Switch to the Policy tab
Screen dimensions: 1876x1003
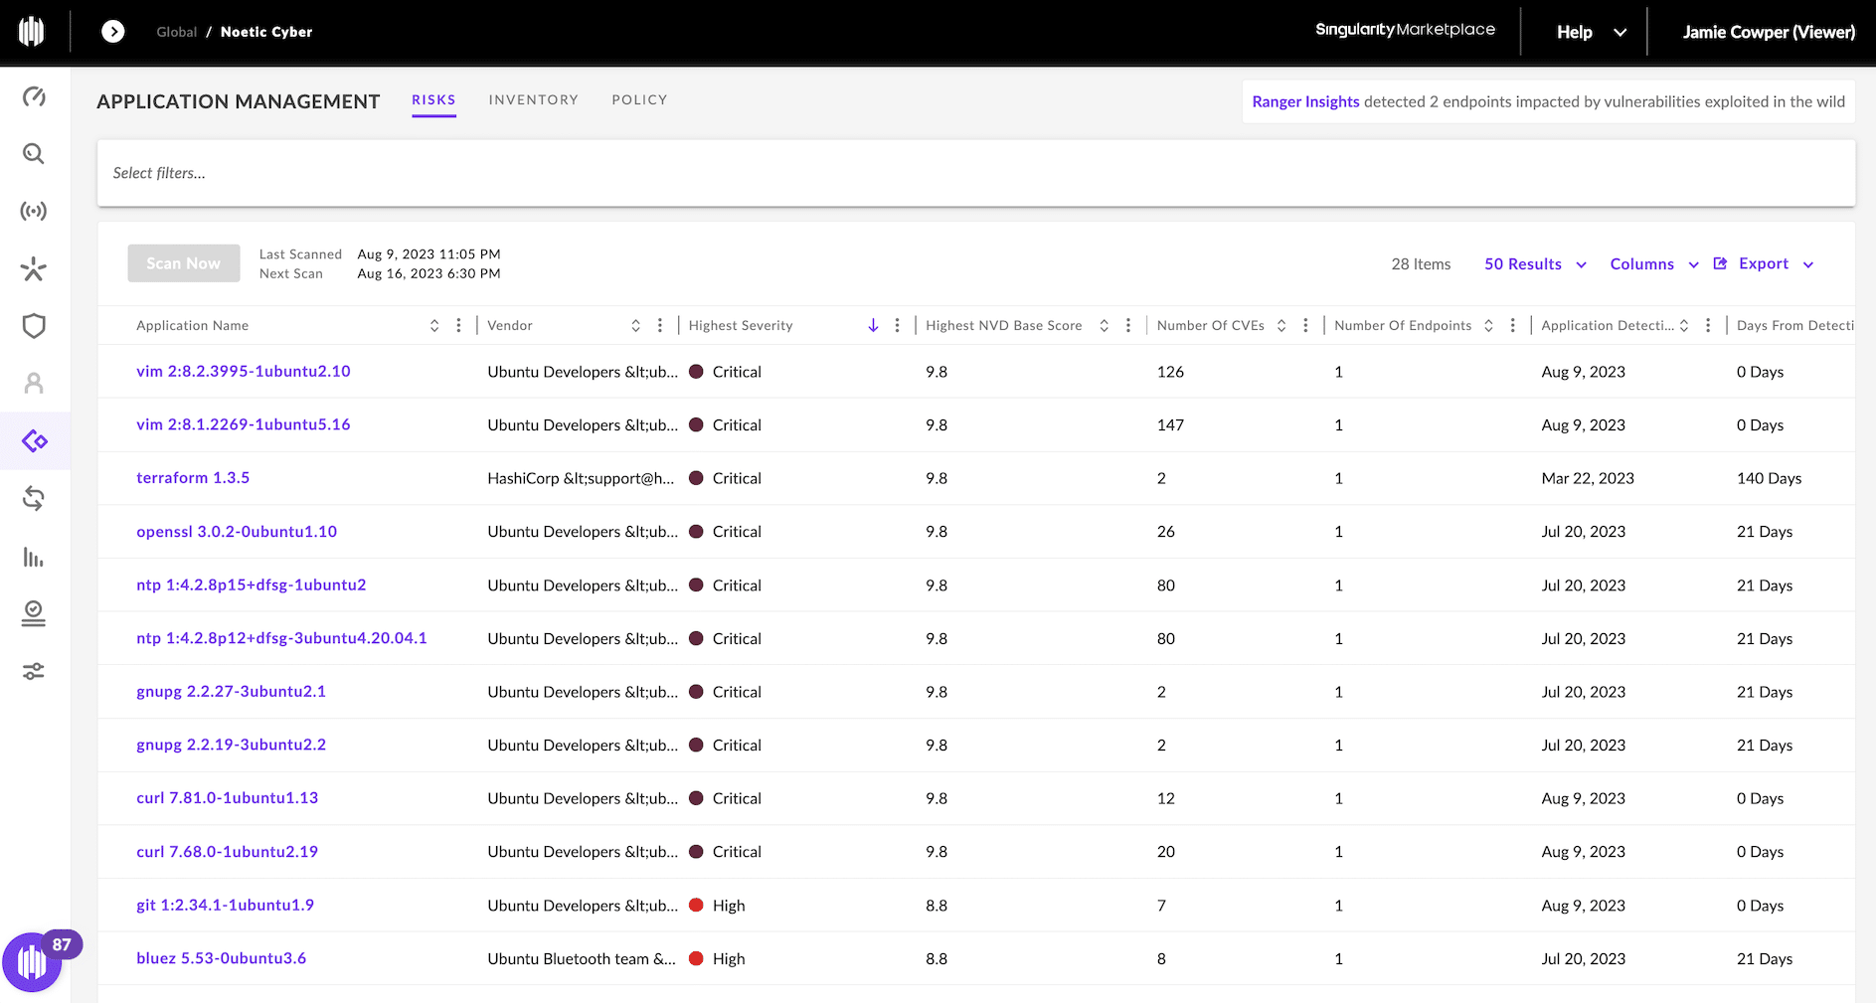pos(639,99)
